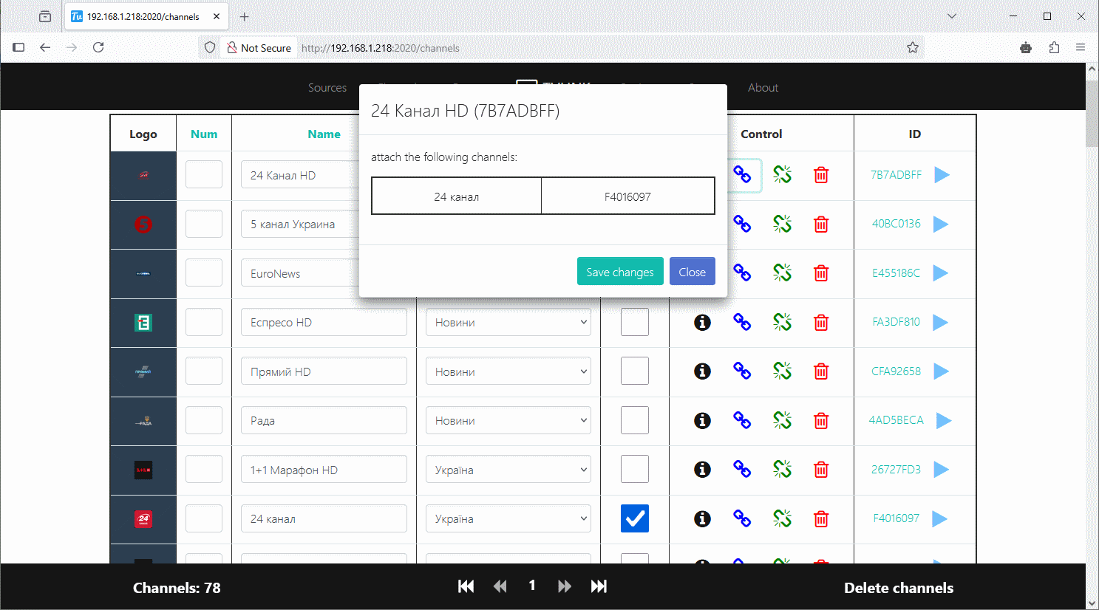Click the link icon in 5 канал Украина row

(742, 224)
